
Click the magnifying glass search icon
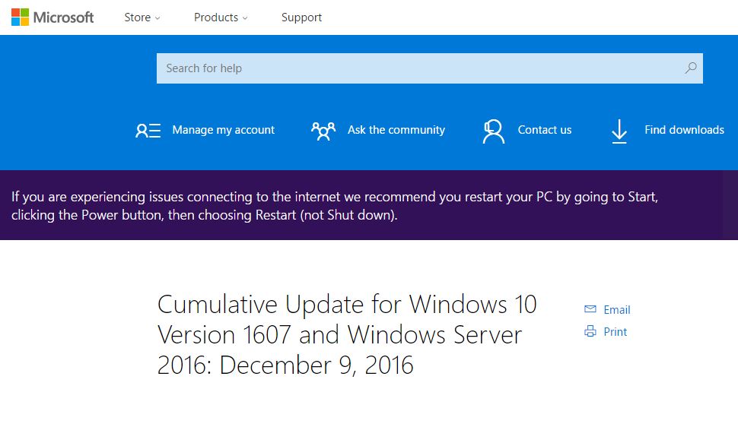point(690,68)
